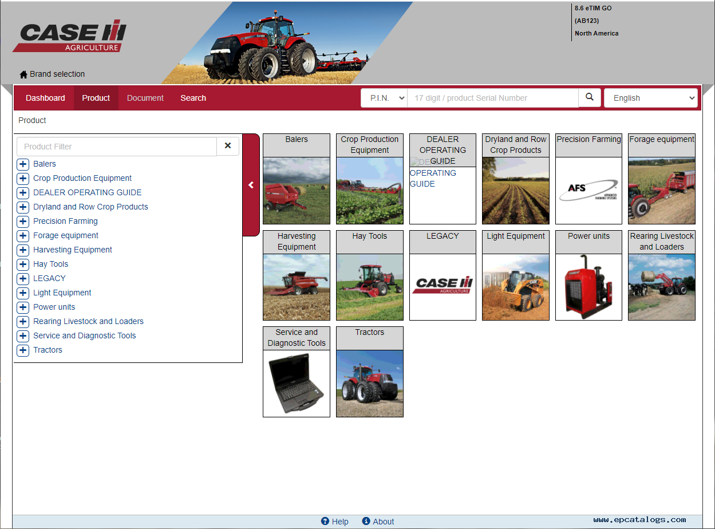
Task: Expand the Tractors plus icon
Action: (23, 350)
